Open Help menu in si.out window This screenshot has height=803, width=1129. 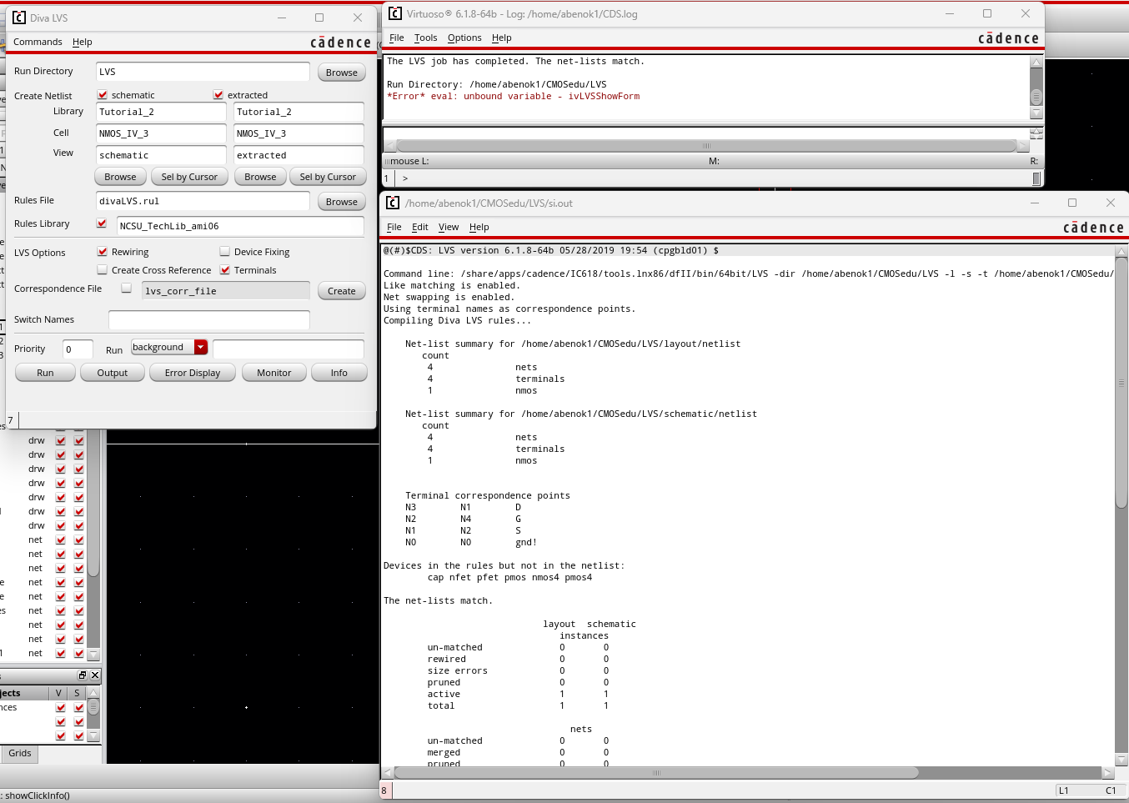(479, 227)
